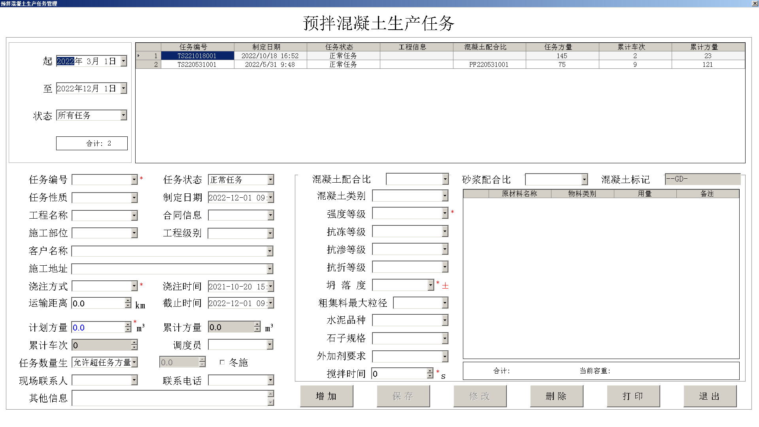Viewport: 759px width, 427px height.
Task: Decrease 搅拌时间 with down spinner
Action: pos(430,376)
